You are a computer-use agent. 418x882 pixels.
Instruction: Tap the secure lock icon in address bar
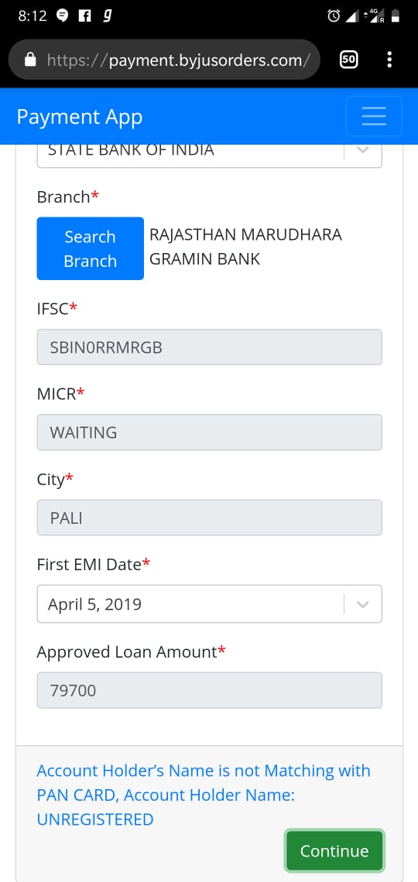[x=31, y=60]
